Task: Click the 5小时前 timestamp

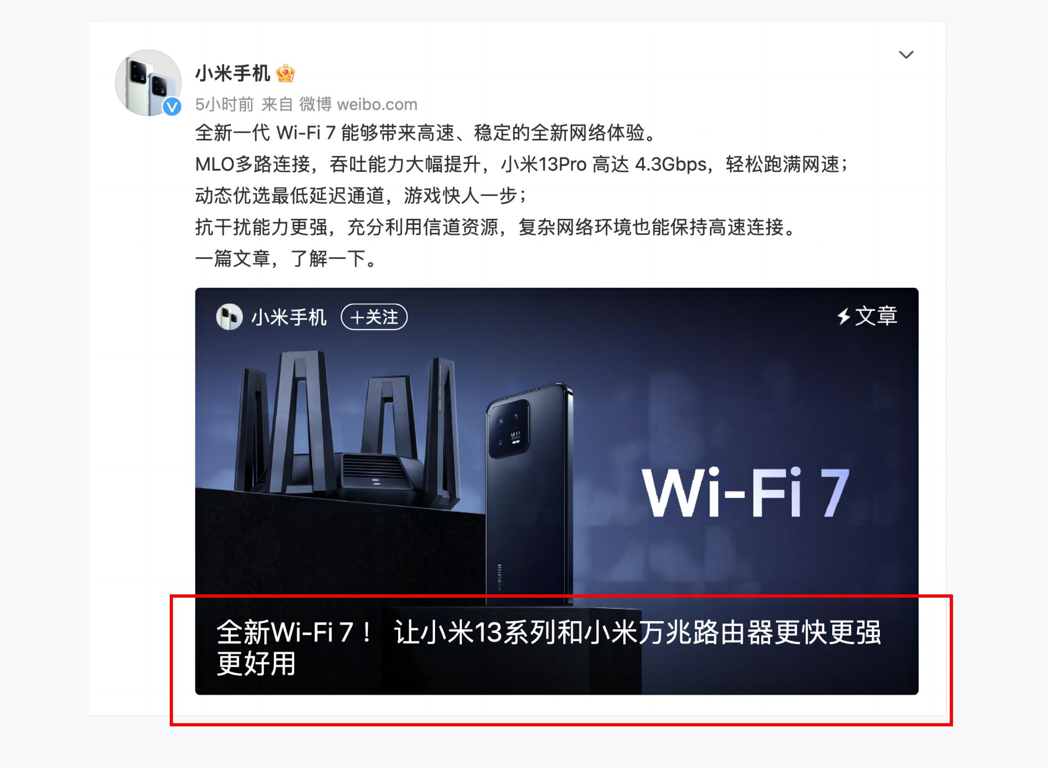Action: point(224,104)
